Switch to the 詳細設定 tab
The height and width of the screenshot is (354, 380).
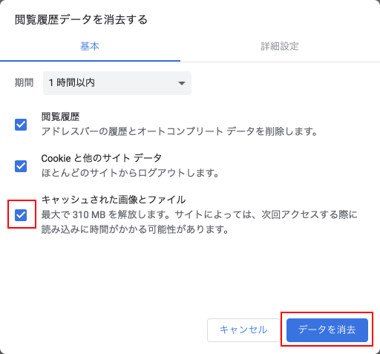pyautogui.click(x=280, y=46)
